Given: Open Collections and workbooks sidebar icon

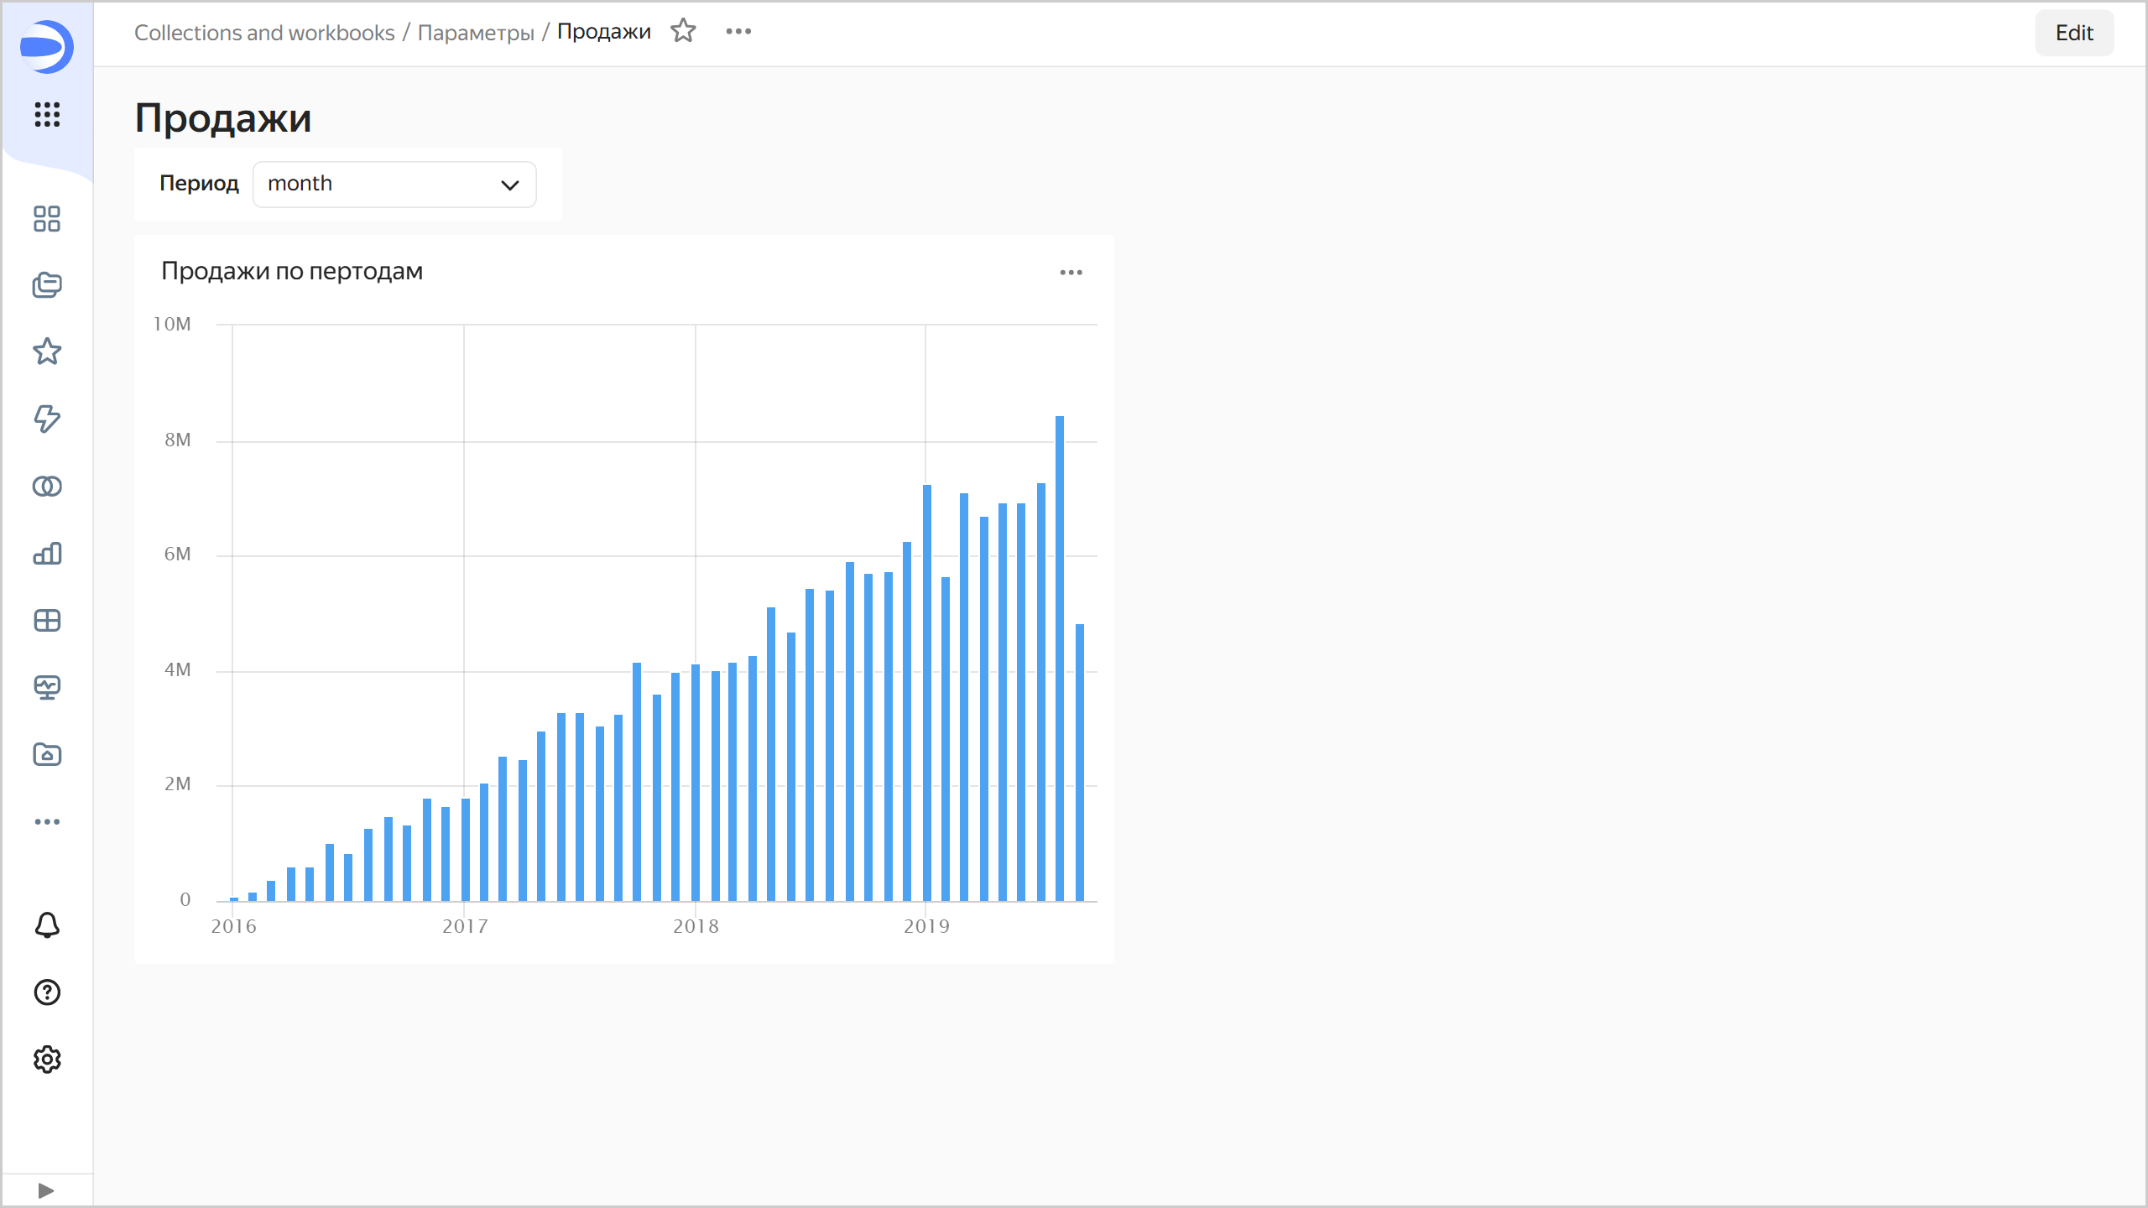Looking at the screenshot, I should (47, 285).
